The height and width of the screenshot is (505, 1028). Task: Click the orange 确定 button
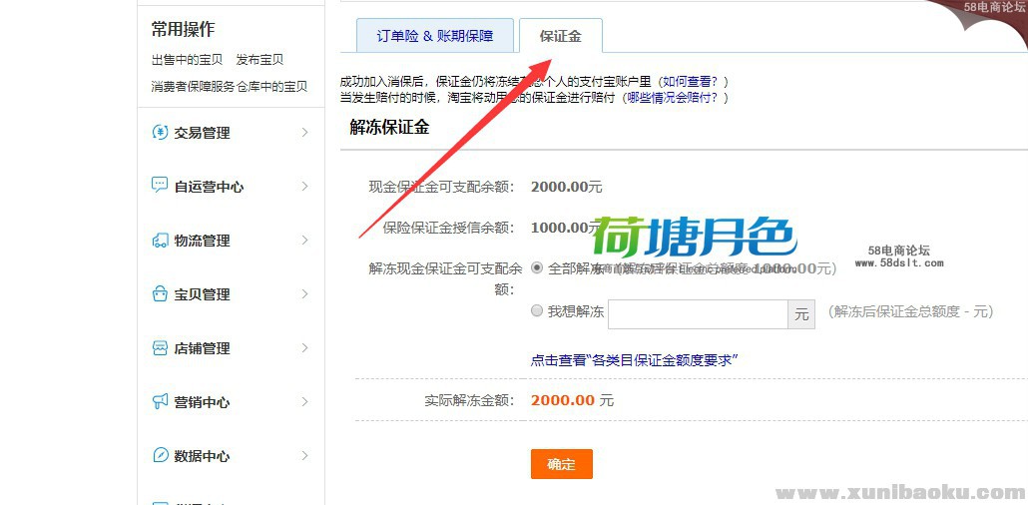pos(562,464)
